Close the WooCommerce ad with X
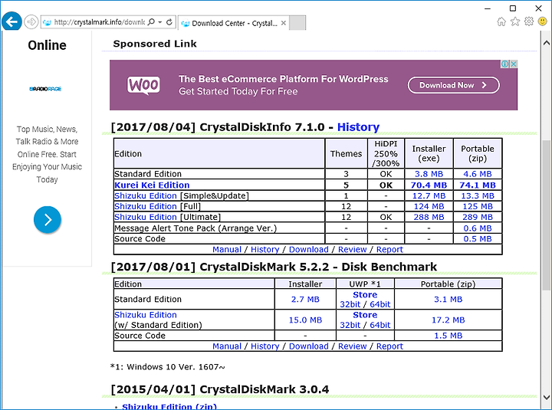552x410 pixels. coord(514,64)
